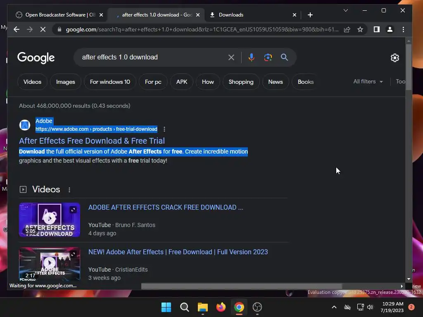Filter results by Shopping

pyautogui.click(x=241, y=82)
